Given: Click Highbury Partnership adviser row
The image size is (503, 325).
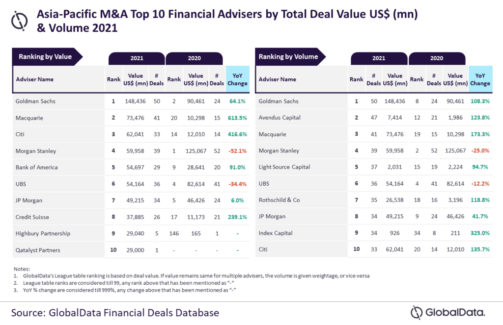Looking at the screenshot, I should (x=43, y=233).
